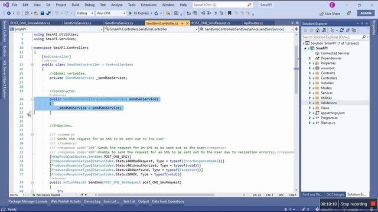Open the File menu
The height and width of the screenshot is (212, 378).
click(15, 5)
